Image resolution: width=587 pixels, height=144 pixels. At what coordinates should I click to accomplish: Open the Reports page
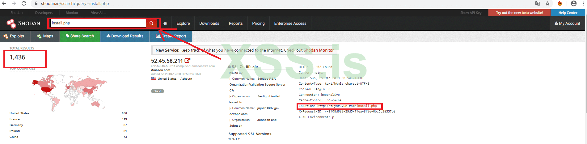[x=236, y=23]
